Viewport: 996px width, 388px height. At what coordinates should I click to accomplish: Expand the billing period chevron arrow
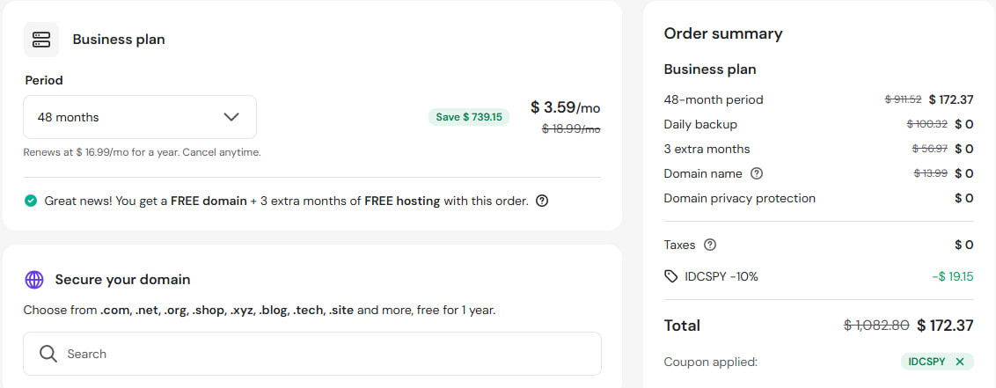231,117
